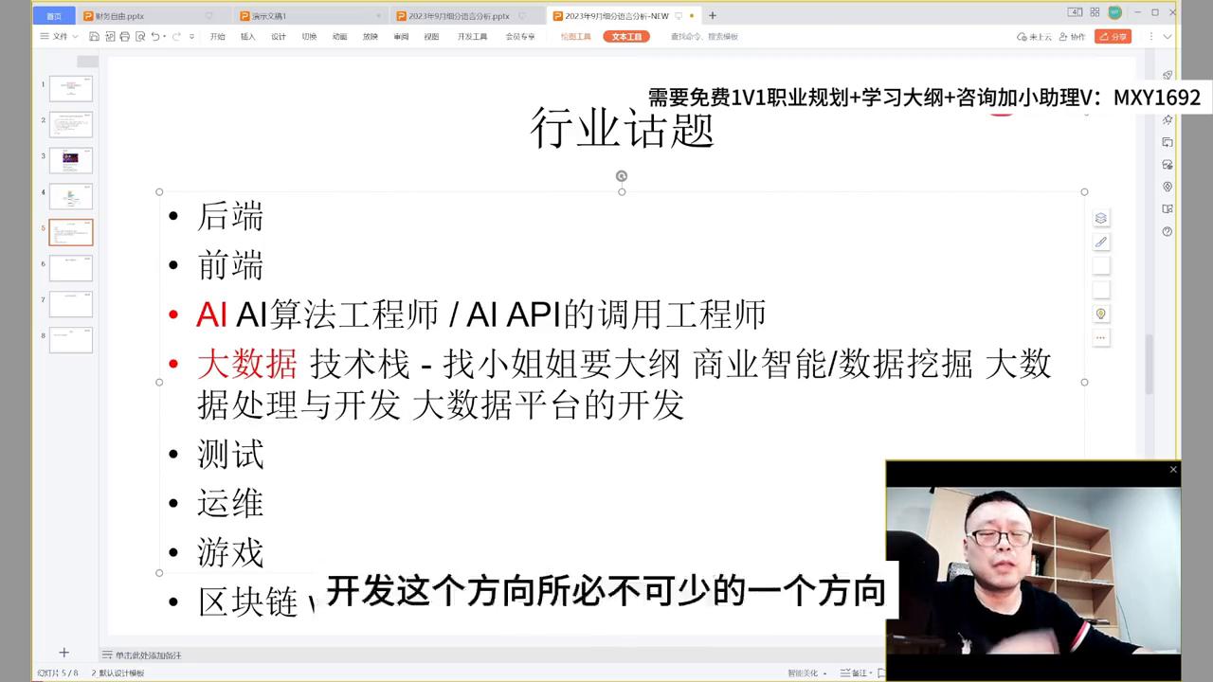Click the Redo icon
Viewport: 1213px width, 682px height.
click(177, 35)
